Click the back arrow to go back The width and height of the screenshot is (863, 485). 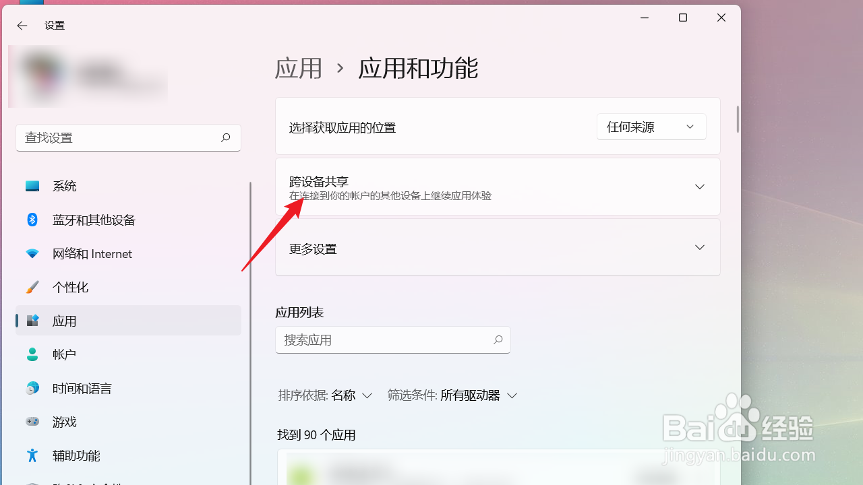[x=22, y=26]
